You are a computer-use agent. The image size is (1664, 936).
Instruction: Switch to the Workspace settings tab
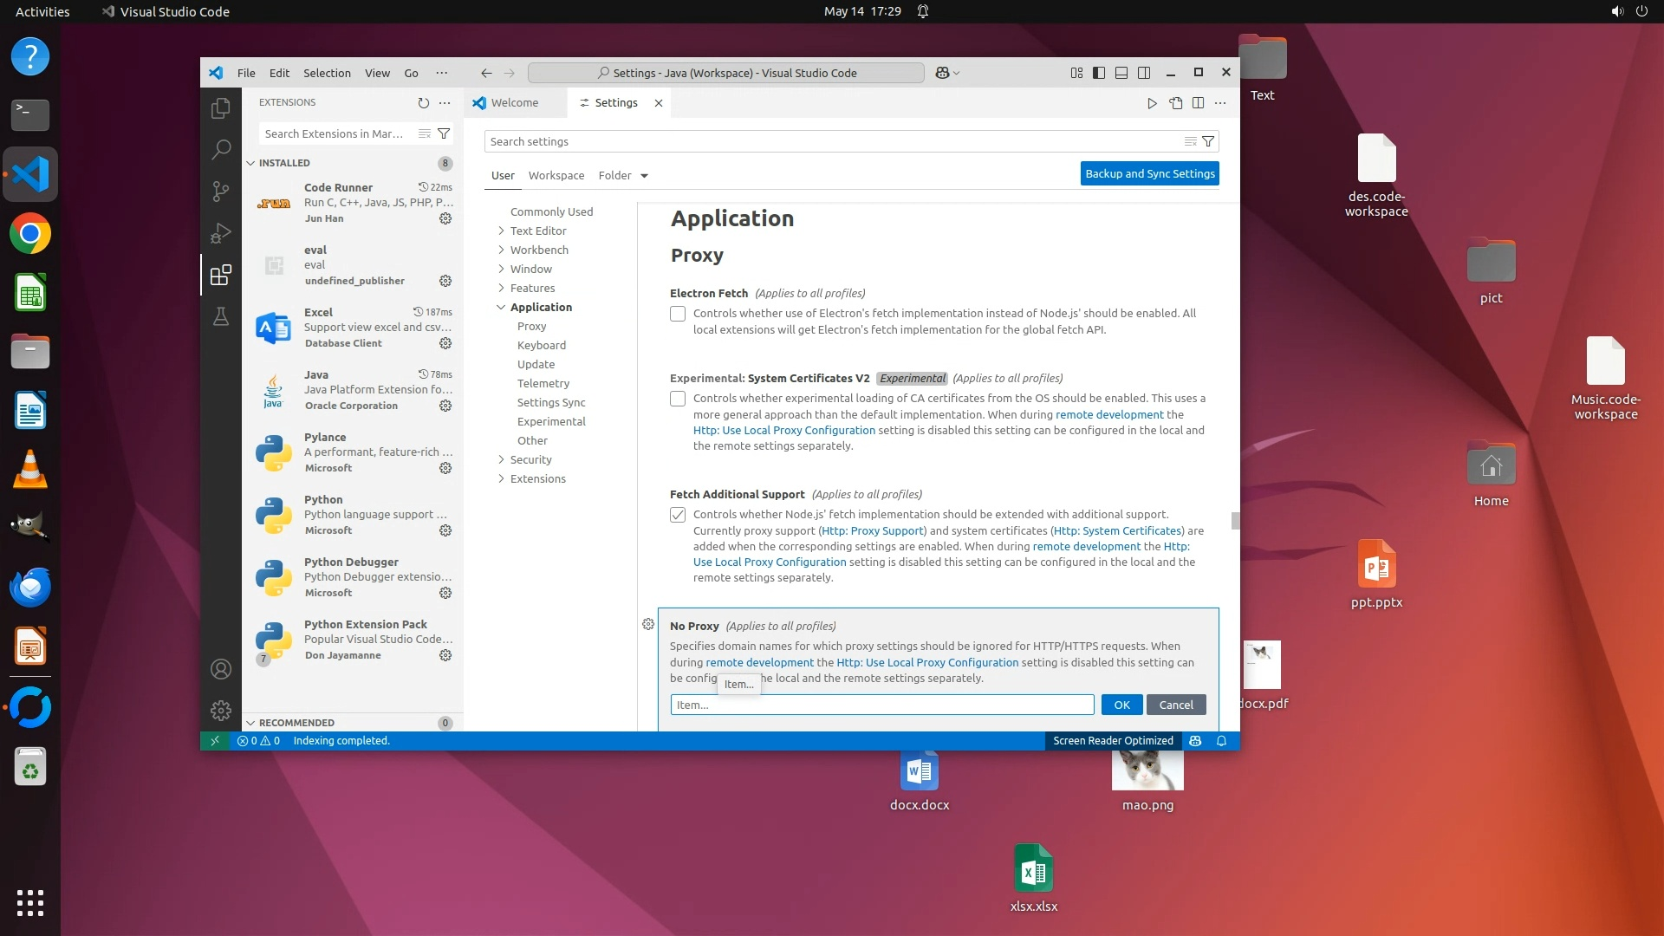pos(556,175)
